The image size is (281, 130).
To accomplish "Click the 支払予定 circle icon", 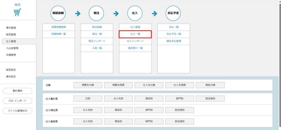I will (173, 13).
